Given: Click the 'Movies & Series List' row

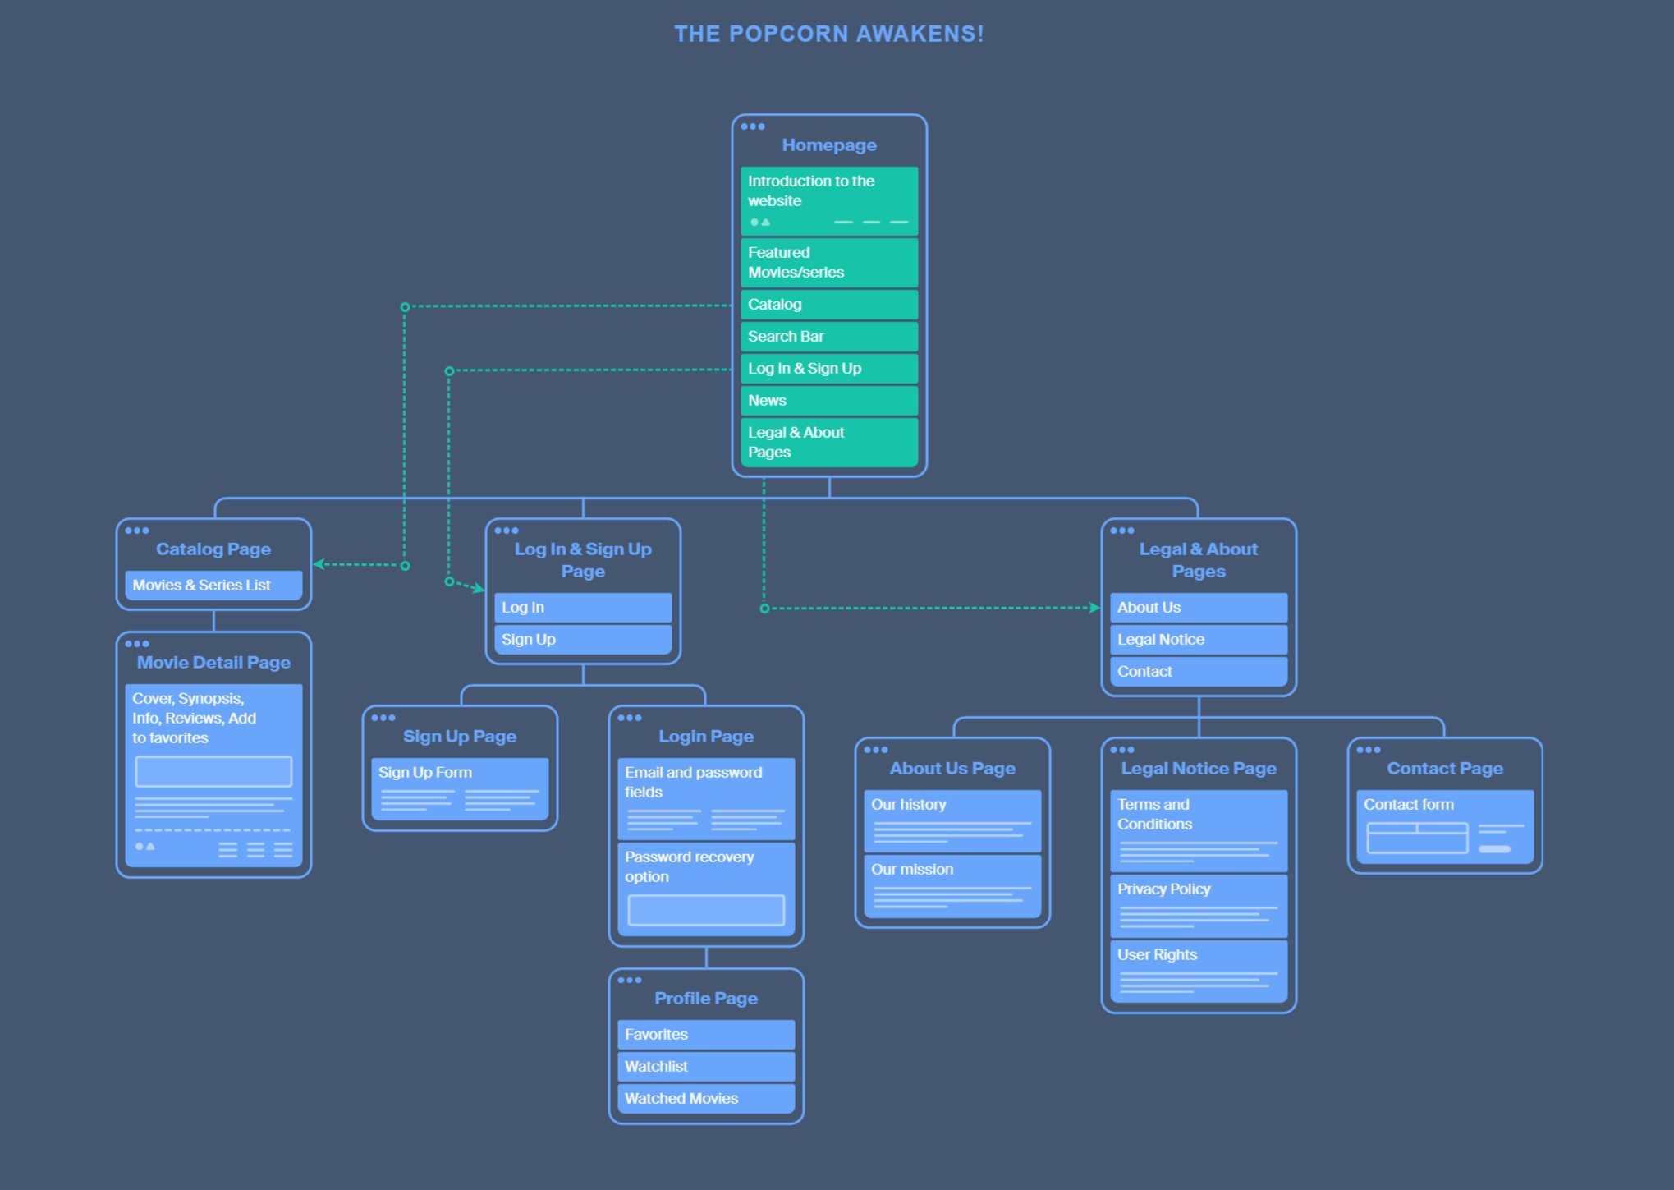Looking at the screenshot, I should [x=213, y=586].
